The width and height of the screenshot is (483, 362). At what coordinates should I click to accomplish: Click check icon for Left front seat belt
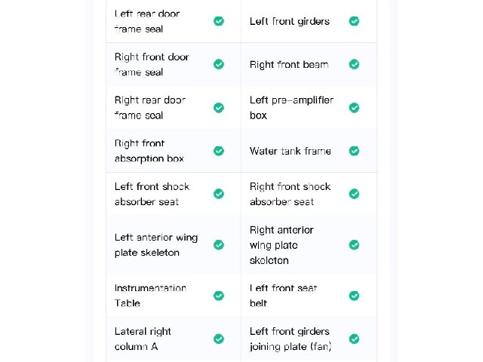pyautogui.click(x=354, y=296)
